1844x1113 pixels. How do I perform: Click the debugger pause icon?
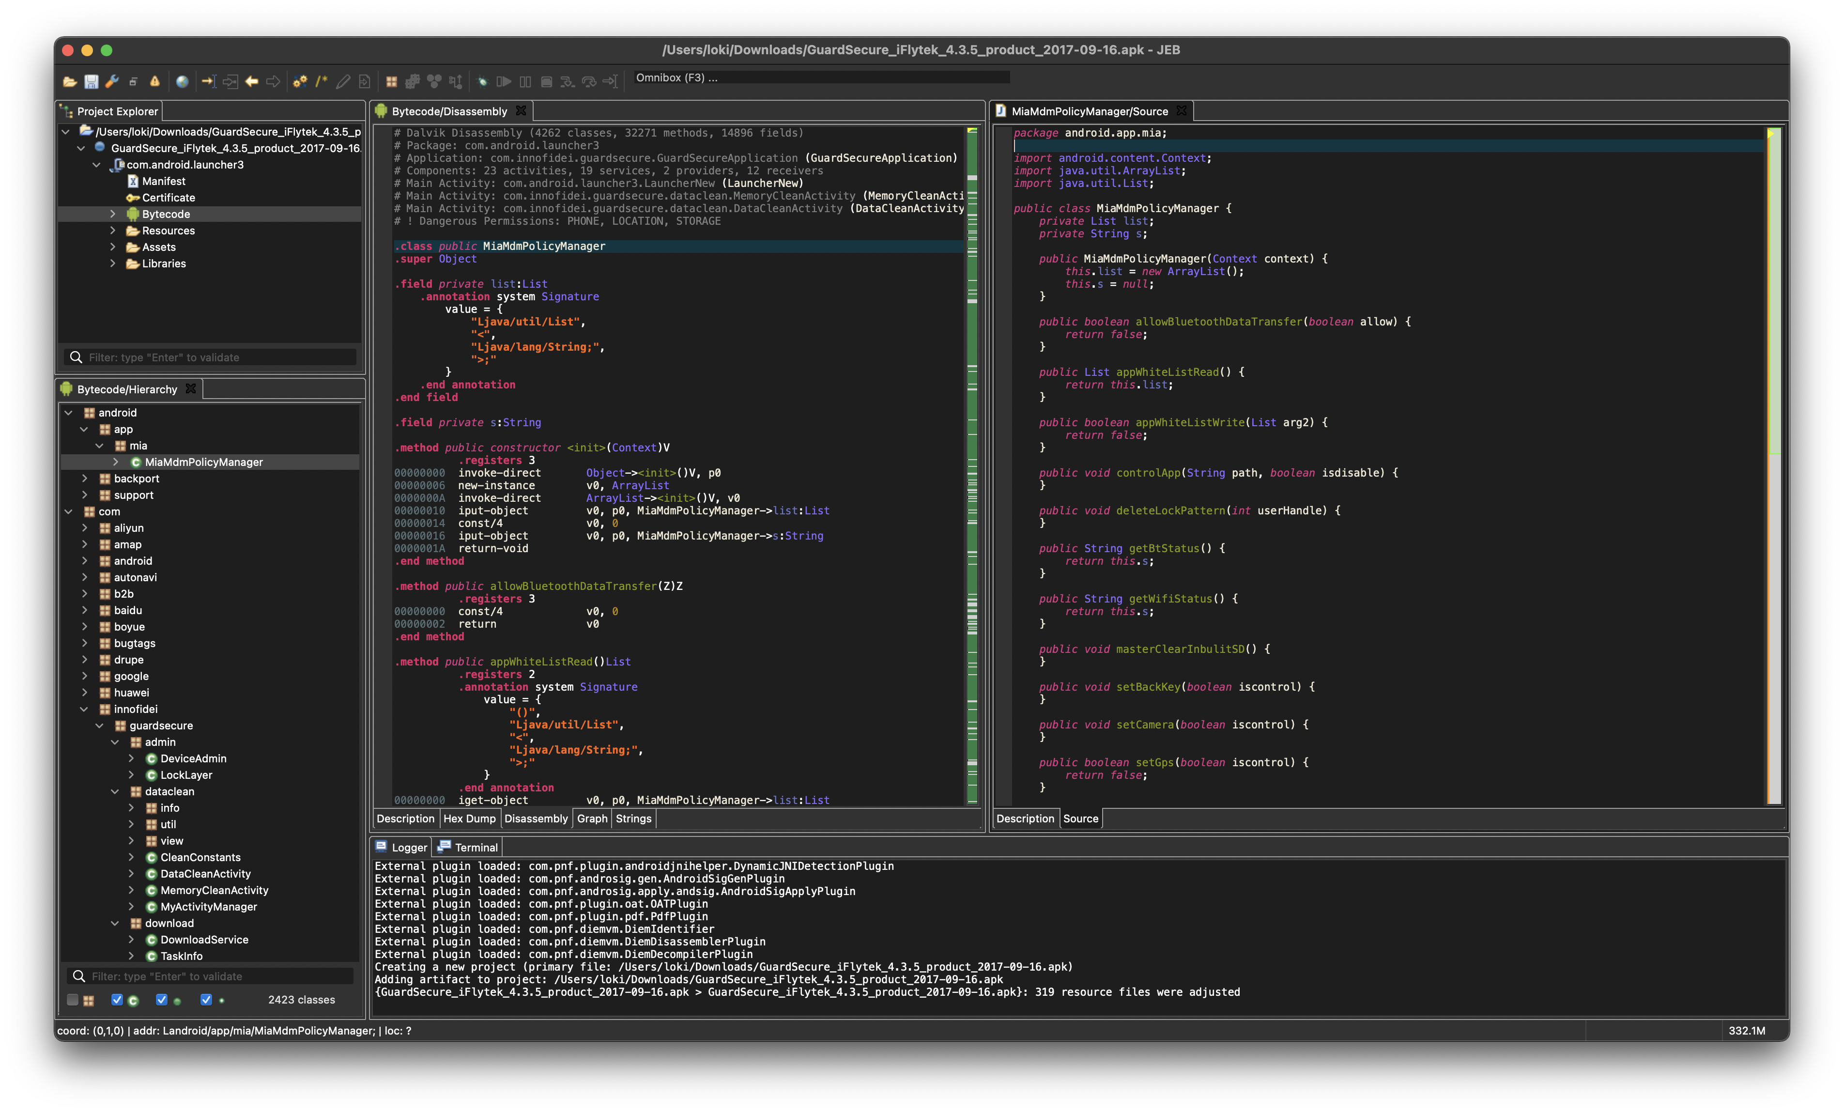525,81
